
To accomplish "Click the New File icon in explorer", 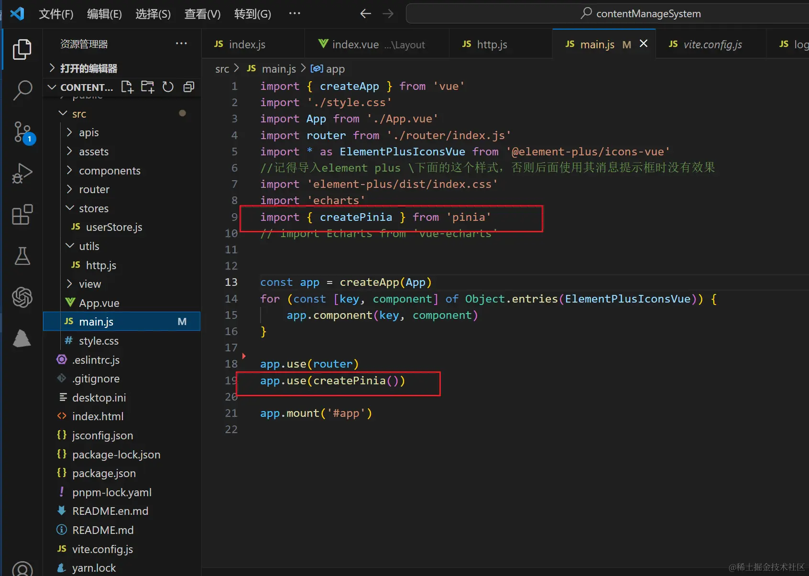I will point(127,87).
